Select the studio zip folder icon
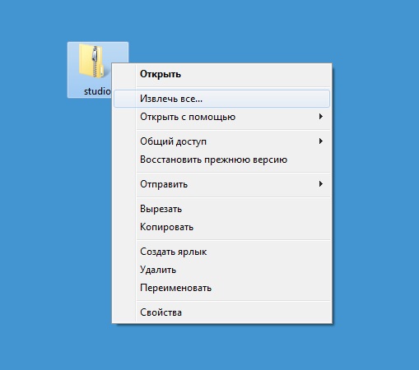This screenshot has height=370, width=419. click(x=91, y=61)
